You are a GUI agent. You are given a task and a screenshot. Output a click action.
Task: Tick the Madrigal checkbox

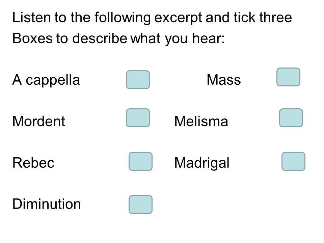[293, 161]
